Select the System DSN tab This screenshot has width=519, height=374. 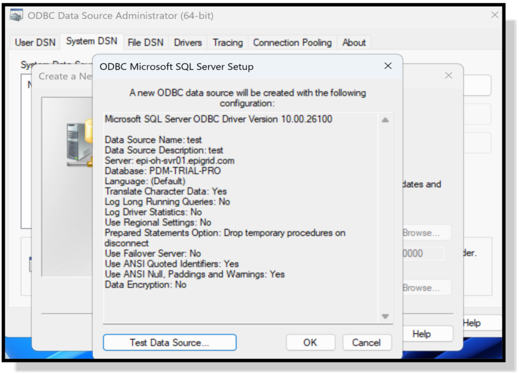[91, 41]
